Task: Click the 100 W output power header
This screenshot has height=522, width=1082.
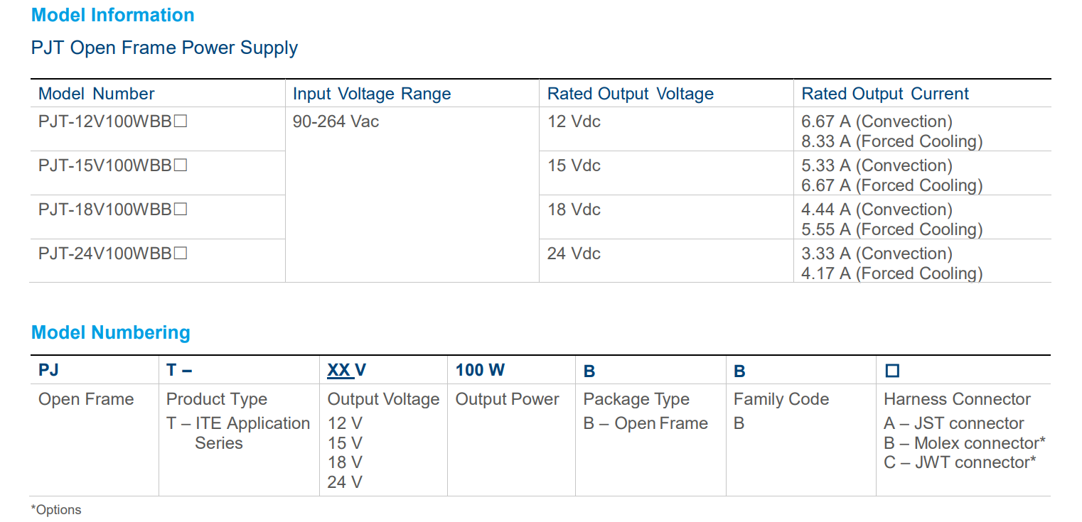Action: pyautogui.click(x=480, y=370)
